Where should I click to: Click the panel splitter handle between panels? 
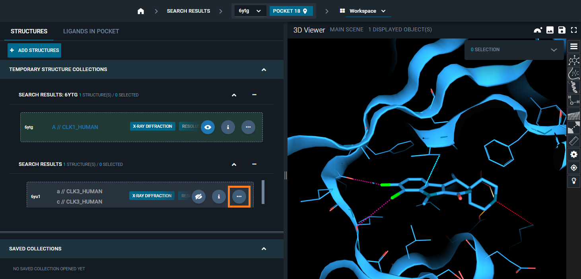(286, 175)
